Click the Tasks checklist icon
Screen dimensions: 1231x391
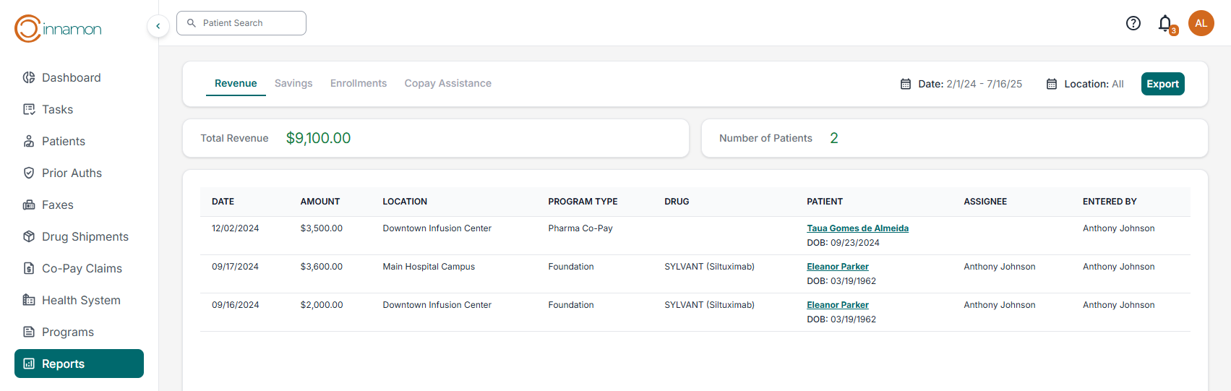click(29, 109)
